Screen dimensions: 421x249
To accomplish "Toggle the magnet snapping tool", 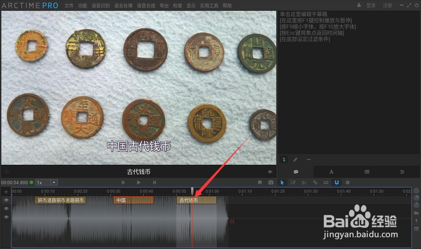I will 337,182.
